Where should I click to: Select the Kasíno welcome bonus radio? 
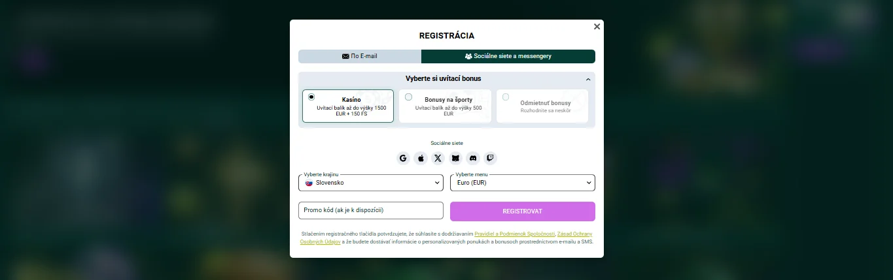click(x=311, y=97)
